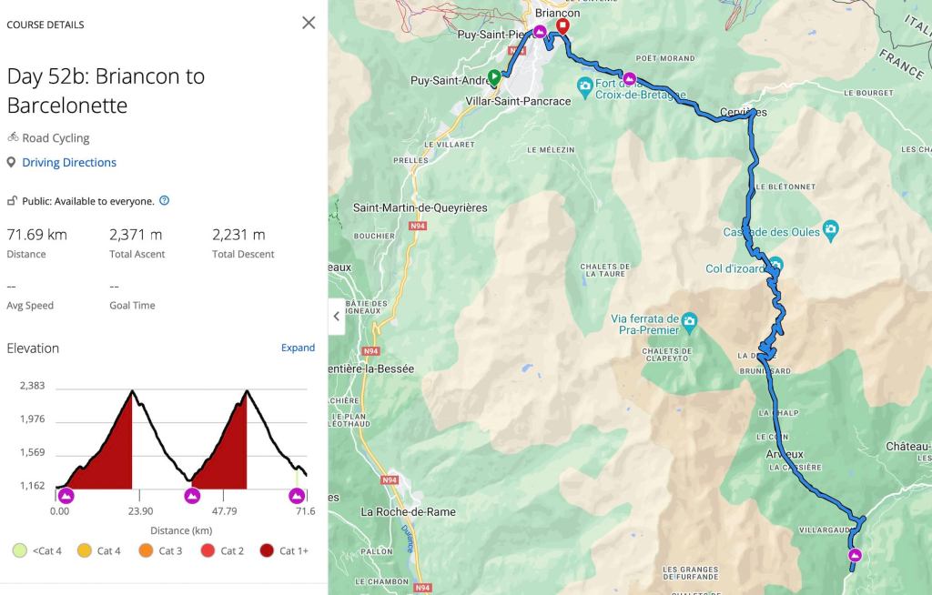Expand the Elevation chart
Image resolution: width=932 pixels, height=595 pixels.
(298, 348)
